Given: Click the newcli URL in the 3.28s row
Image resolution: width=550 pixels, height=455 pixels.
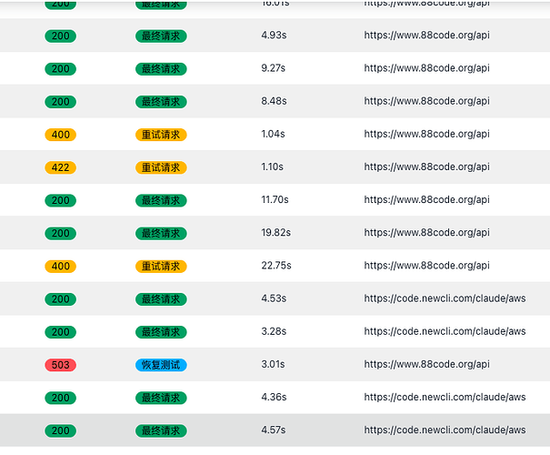Looking at the screenshot, I should [x=445, y=331].
